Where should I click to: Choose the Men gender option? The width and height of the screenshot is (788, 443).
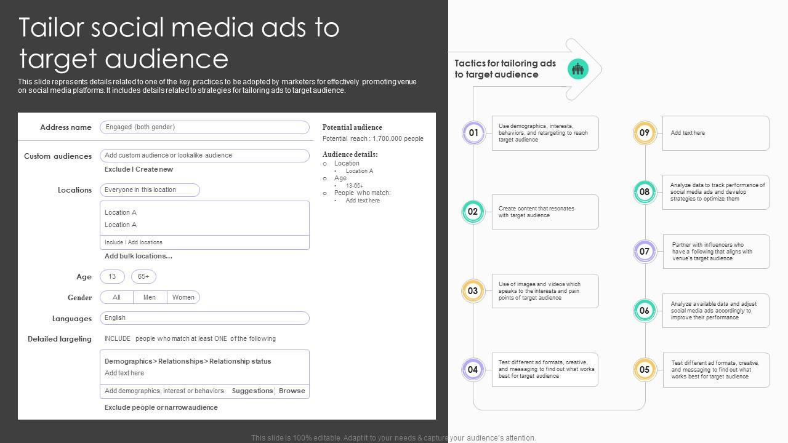tap(150, 297)
